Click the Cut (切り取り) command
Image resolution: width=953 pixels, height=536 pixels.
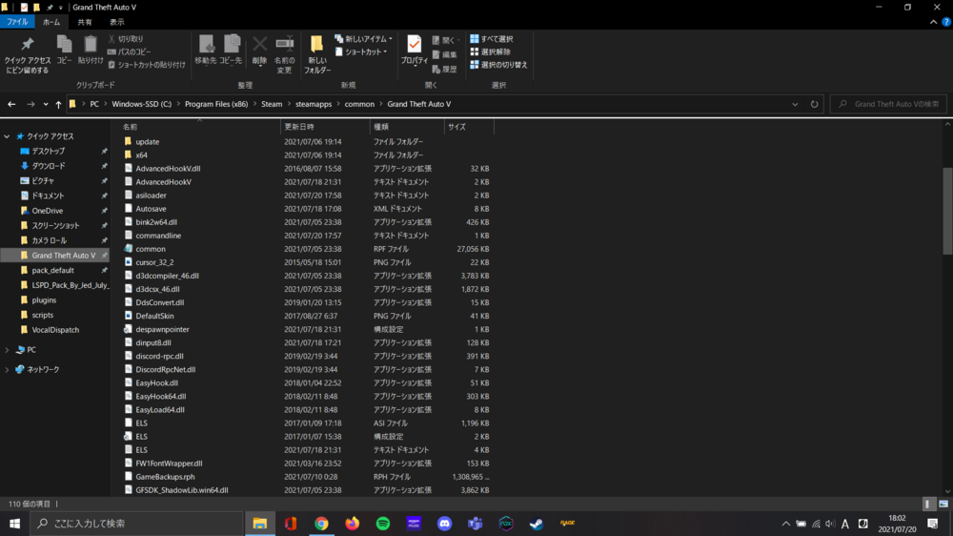[126, 38]
